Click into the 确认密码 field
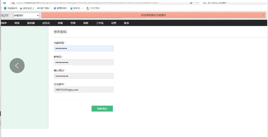Viewport: 268px width, 137px height. coord(83,76)
